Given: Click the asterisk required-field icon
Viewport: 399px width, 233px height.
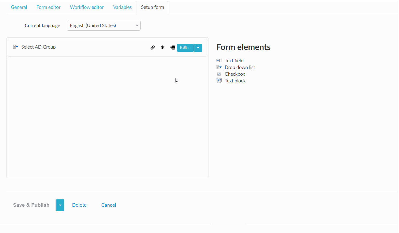Looking at the screenshot, I should point(163,48).
